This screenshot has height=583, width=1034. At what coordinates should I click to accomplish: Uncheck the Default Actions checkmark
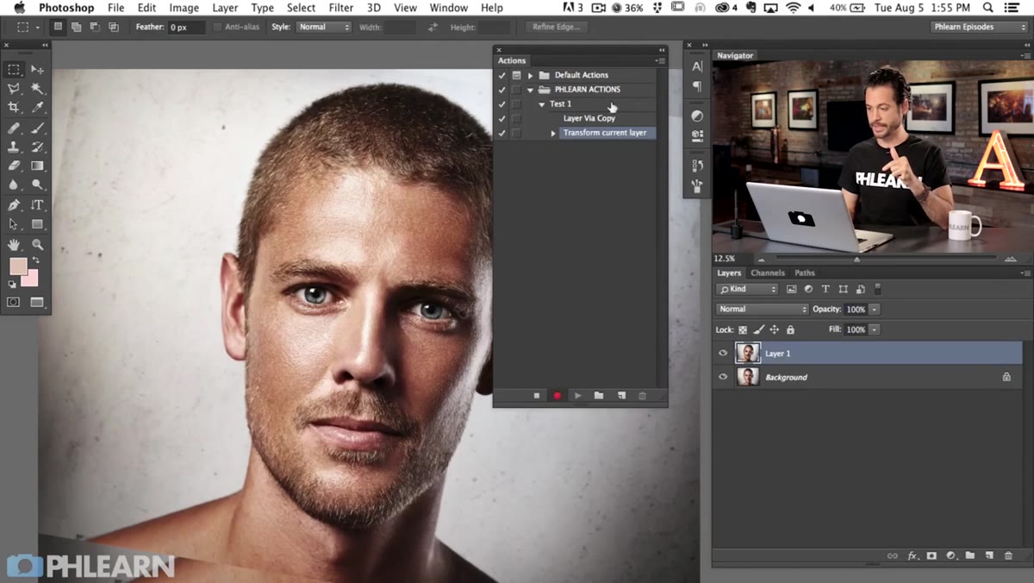tap(501, 75)
